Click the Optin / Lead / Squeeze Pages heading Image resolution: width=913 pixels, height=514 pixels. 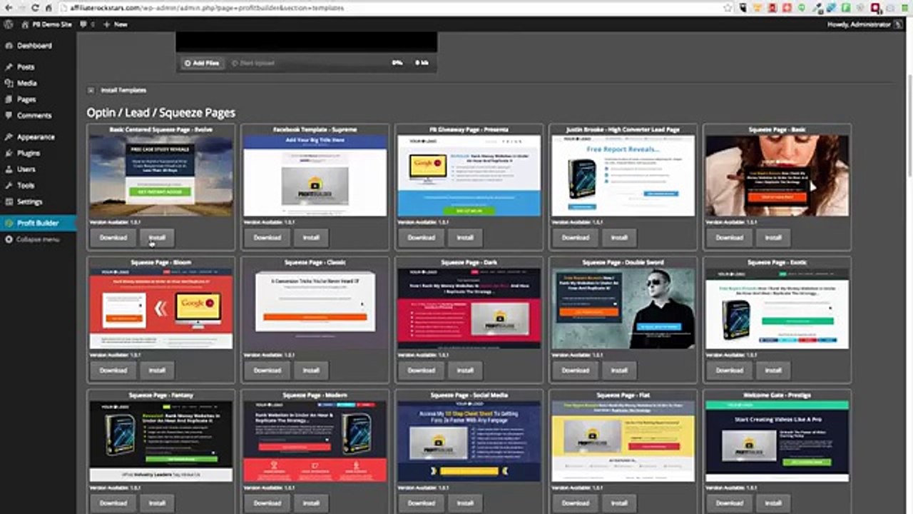tap(161, 113)
